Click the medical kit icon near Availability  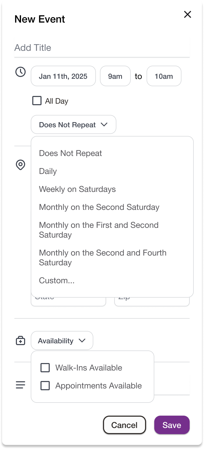[x=21, y=340]
